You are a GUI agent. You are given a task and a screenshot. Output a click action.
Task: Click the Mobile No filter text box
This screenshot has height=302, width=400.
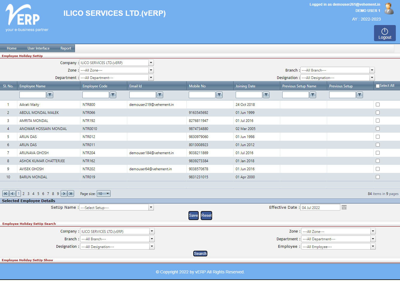pos(202,95)
